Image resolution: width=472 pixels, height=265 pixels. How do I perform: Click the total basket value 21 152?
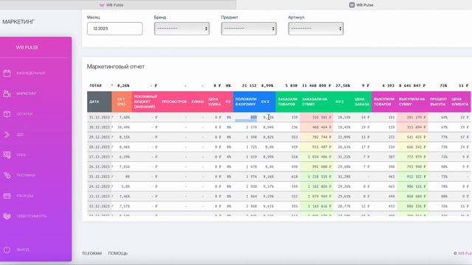click(x=249, y=85)
